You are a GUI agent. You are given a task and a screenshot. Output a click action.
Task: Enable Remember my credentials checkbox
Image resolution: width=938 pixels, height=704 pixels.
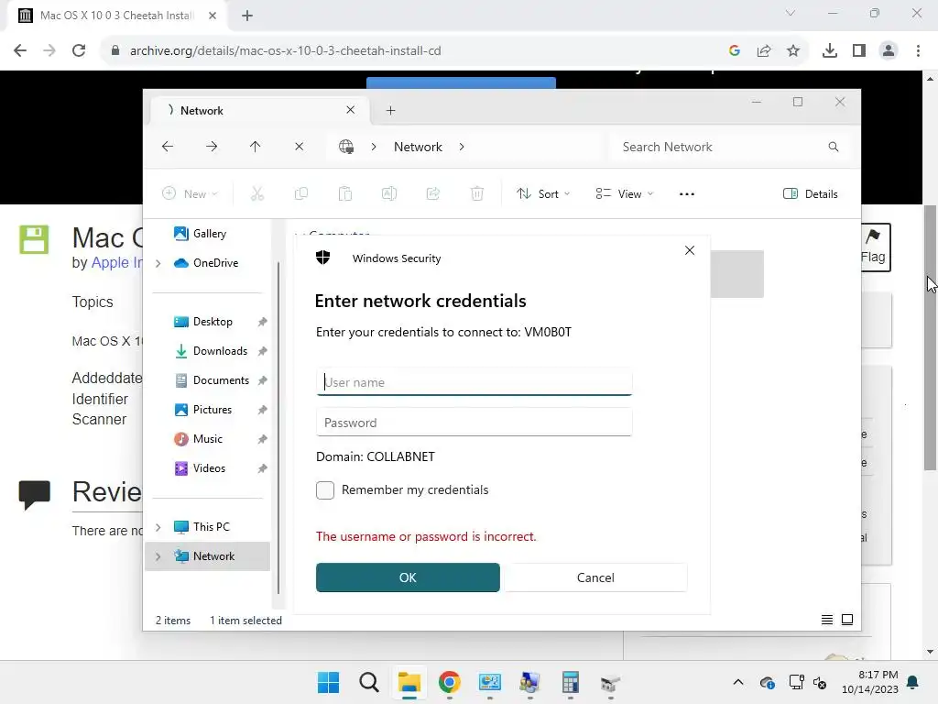pos(325,490)
